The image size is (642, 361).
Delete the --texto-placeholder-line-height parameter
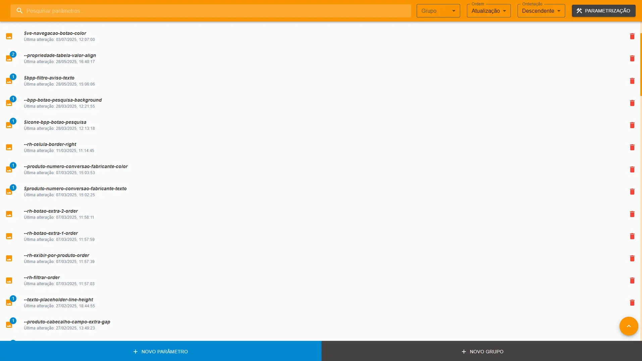click(632, 303)
